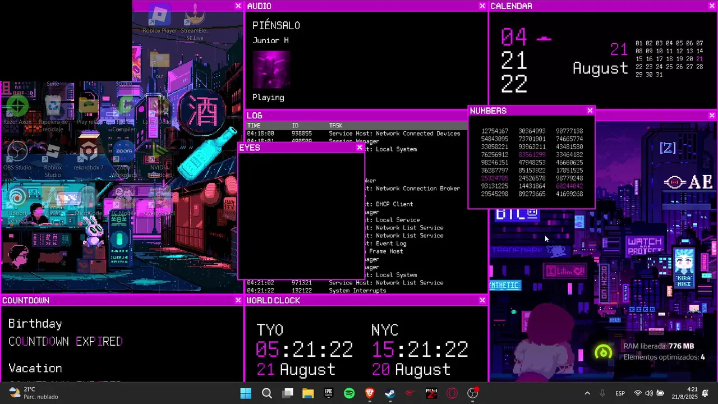Show hidden system tray icons chevron
The image size is (718, 404).
tap(587, 393)
